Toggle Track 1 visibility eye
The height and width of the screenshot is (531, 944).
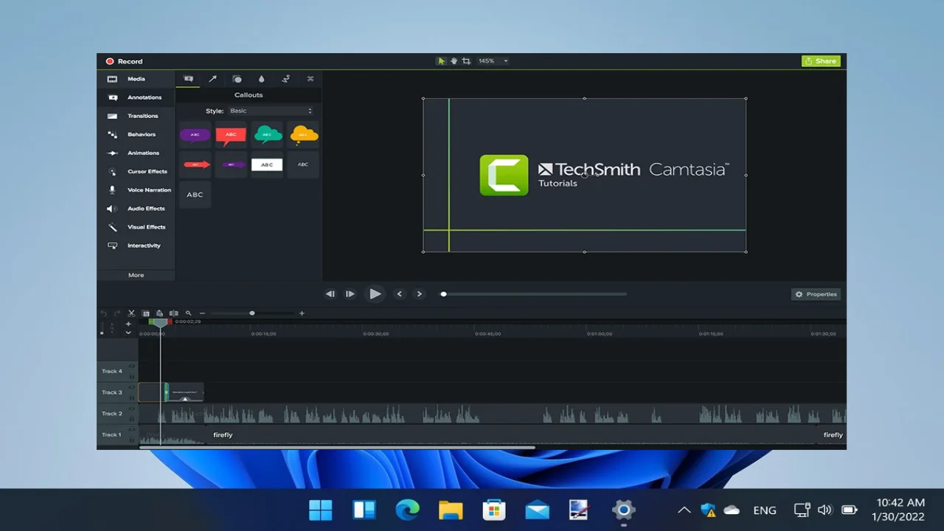[132, 430]
